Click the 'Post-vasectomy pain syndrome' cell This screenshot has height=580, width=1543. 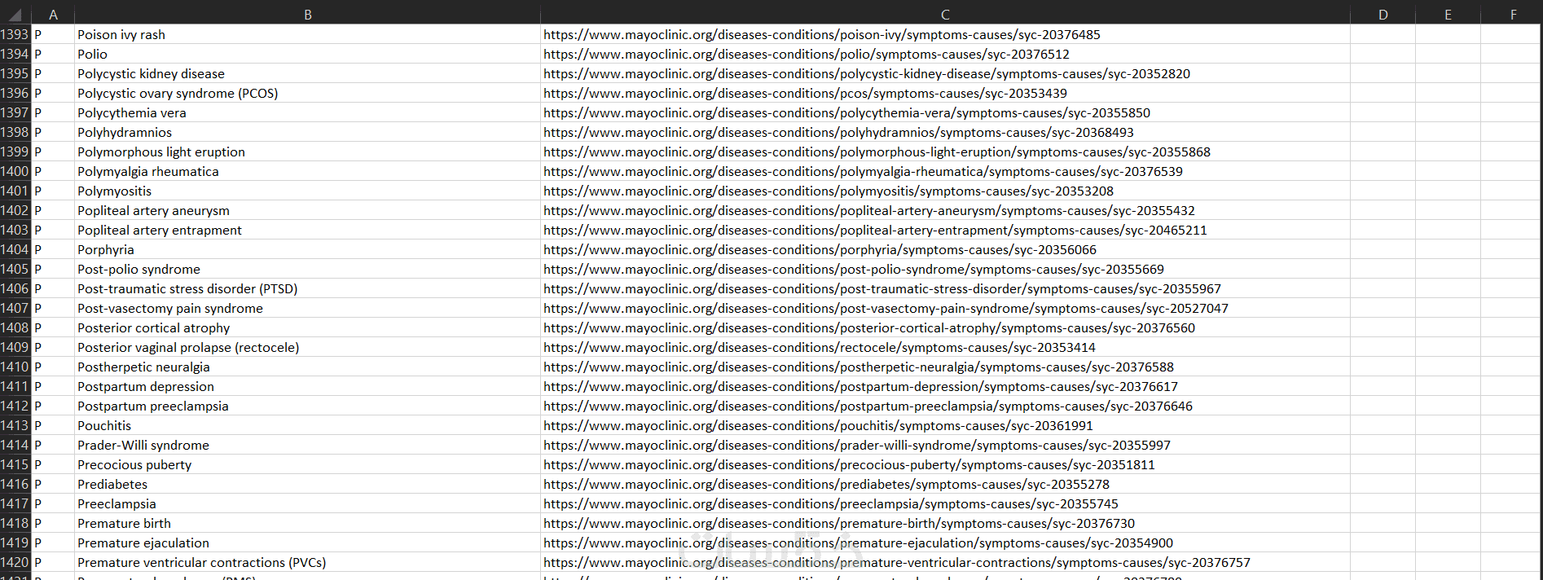coord(307,308)
